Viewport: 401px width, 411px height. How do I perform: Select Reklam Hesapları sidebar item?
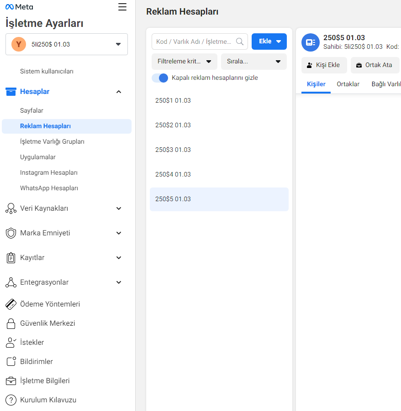coord(67,126)
